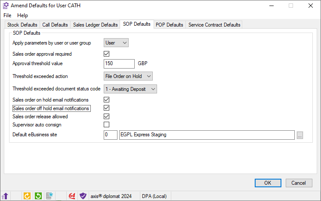
Task: Enable Supervisor auto consign checkbox
Action: [x=107, y=125]
